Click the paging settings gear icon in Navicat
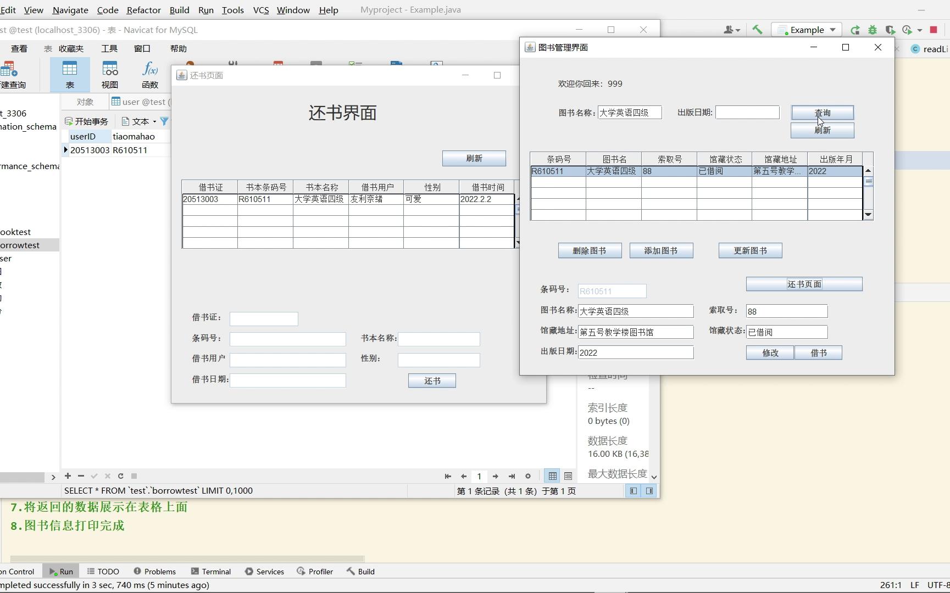Viewport: 950px width, 593px height. click(528, 477)
